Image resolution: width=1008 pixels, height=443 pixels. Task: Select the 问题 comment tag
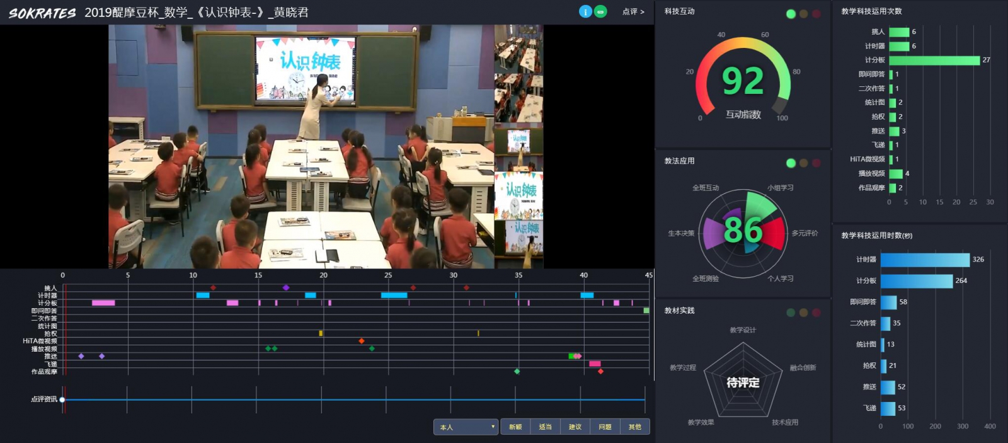click(x=605, y=427)
